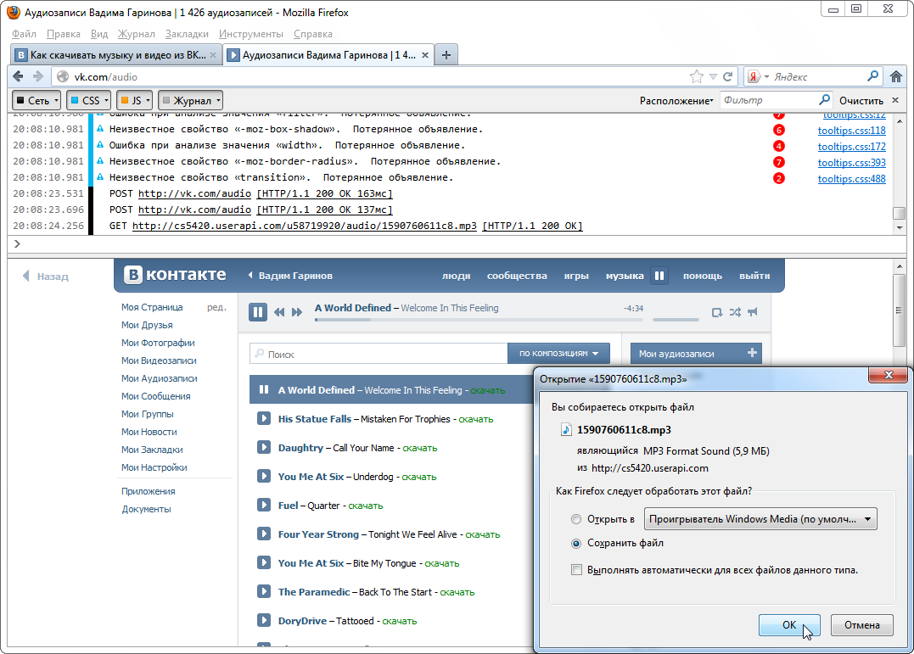Image resolution: width=914 pixels, height=654 pixels.
Task: Toggle repeat icon in VK player
Action: pos(717,312)
